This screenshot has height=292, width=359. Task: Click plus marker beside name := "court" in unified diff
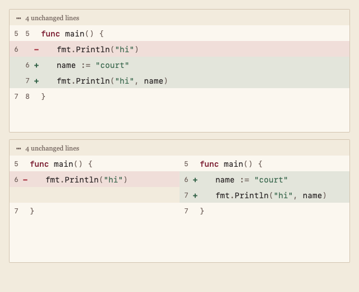coord(36,65)
